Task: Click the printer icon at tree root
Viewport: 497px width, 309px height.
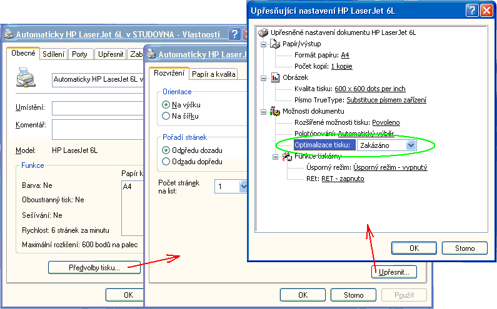Action: (263, 32)
